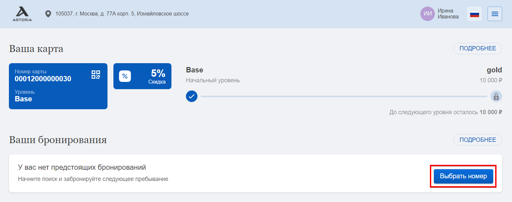
Task: Click the Ирина Иванова profile name
Action: [x=448, y=14]
